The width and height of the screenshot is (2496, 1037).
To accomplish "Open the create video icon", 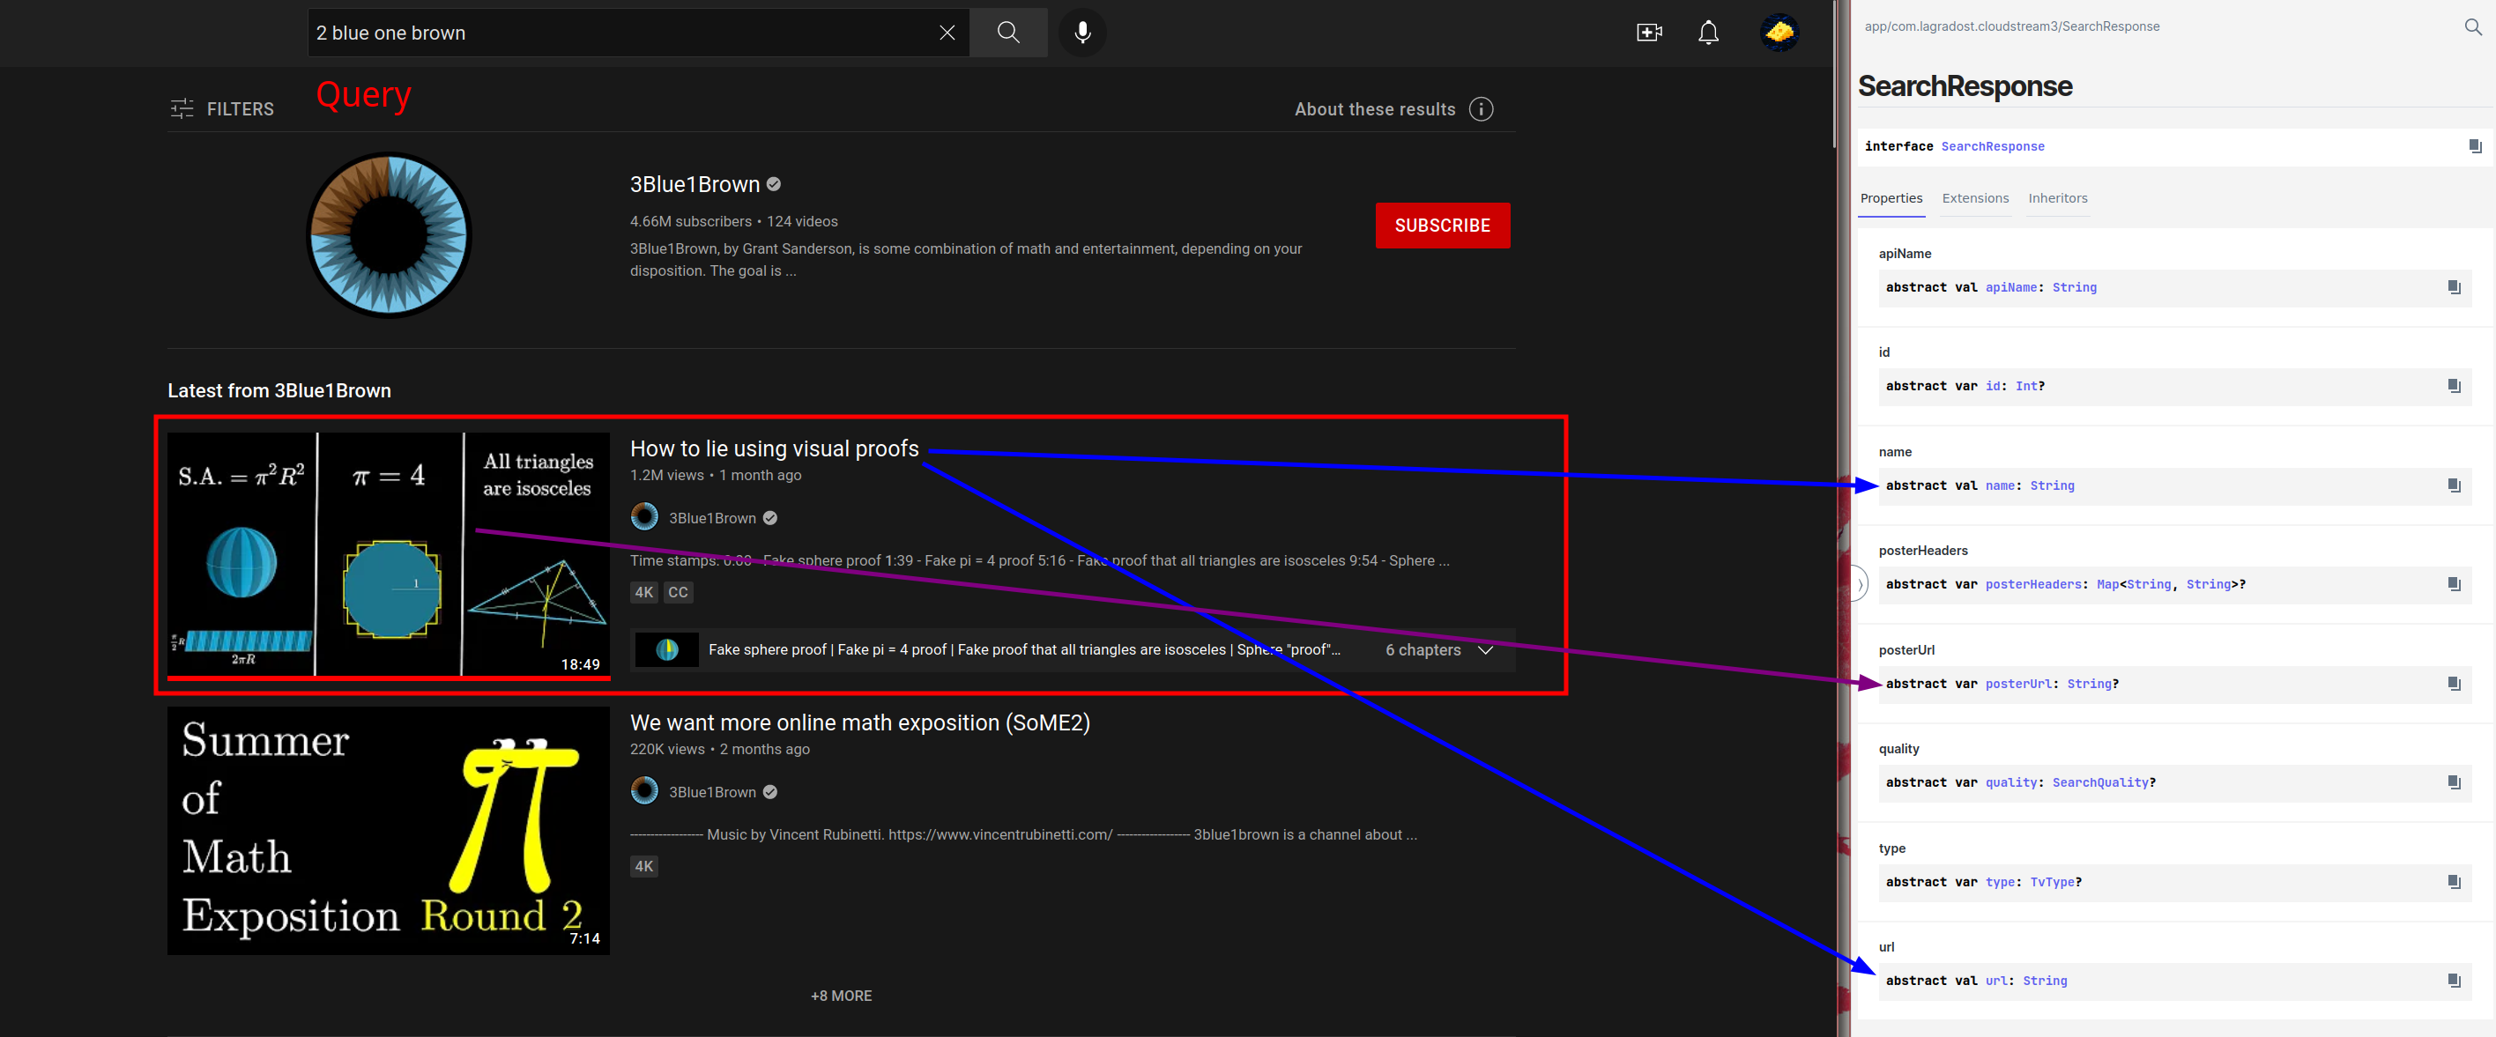I will point(1649,33).
